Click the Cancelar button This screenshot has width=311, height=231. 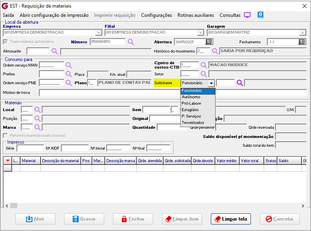pos(280,219)
